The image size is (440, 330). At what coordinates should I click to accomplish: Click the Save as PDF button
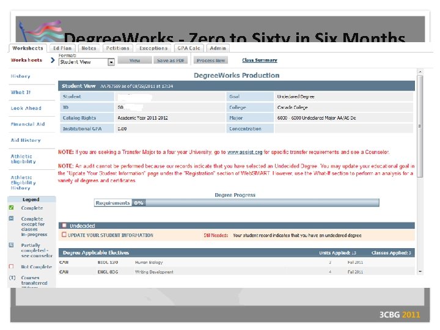tap(170, 61)
